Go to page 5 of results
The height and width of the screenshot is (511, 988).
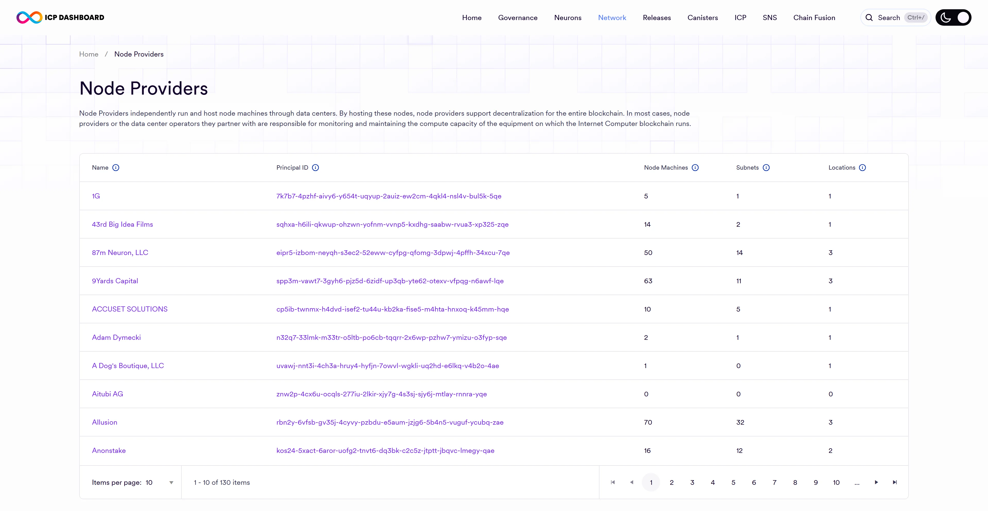point(733,482)
